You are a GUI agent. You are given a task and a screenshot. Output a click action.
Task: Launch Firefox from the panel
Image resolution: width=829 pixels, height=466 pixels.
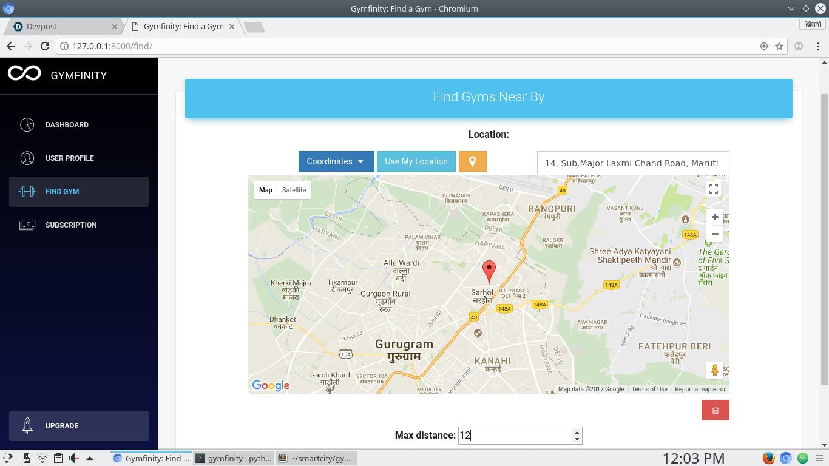[769, 458]
